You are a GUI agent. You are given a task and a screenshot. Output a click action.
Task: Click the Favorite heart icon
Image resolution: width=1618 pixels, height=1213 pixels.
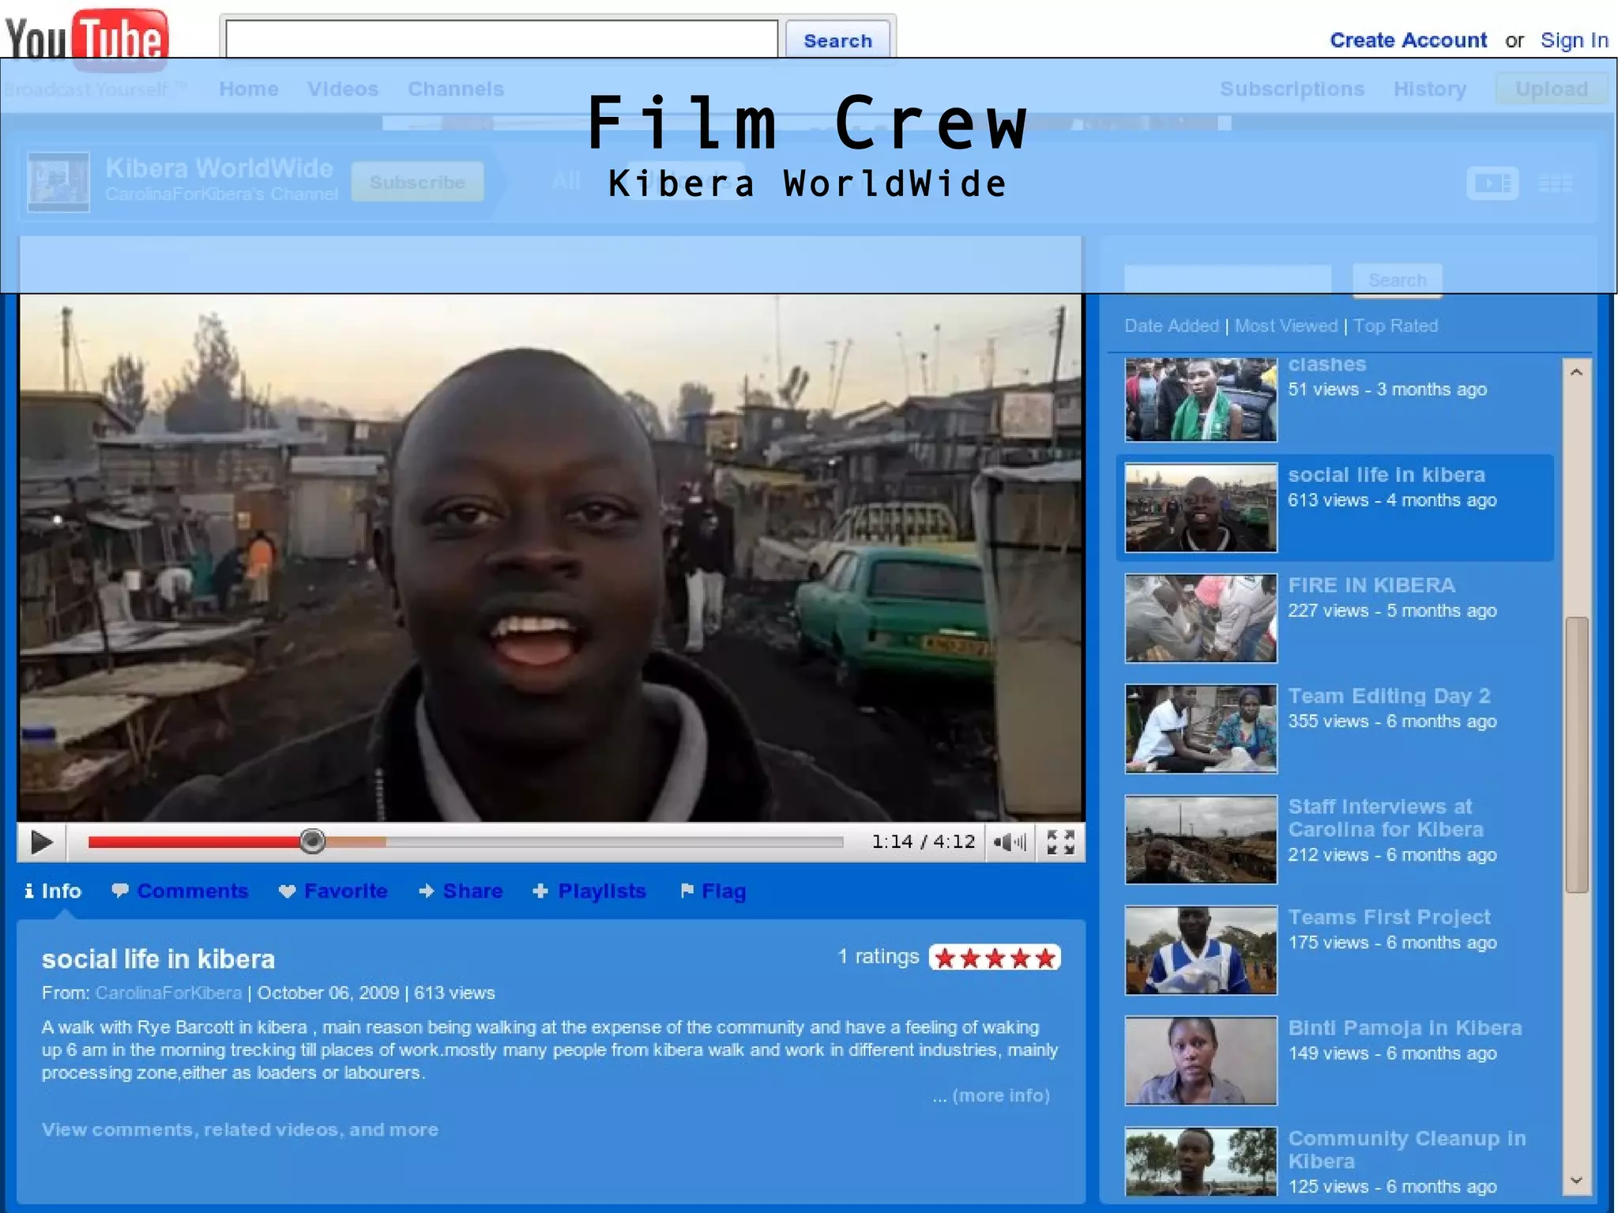tap(288, 891)
